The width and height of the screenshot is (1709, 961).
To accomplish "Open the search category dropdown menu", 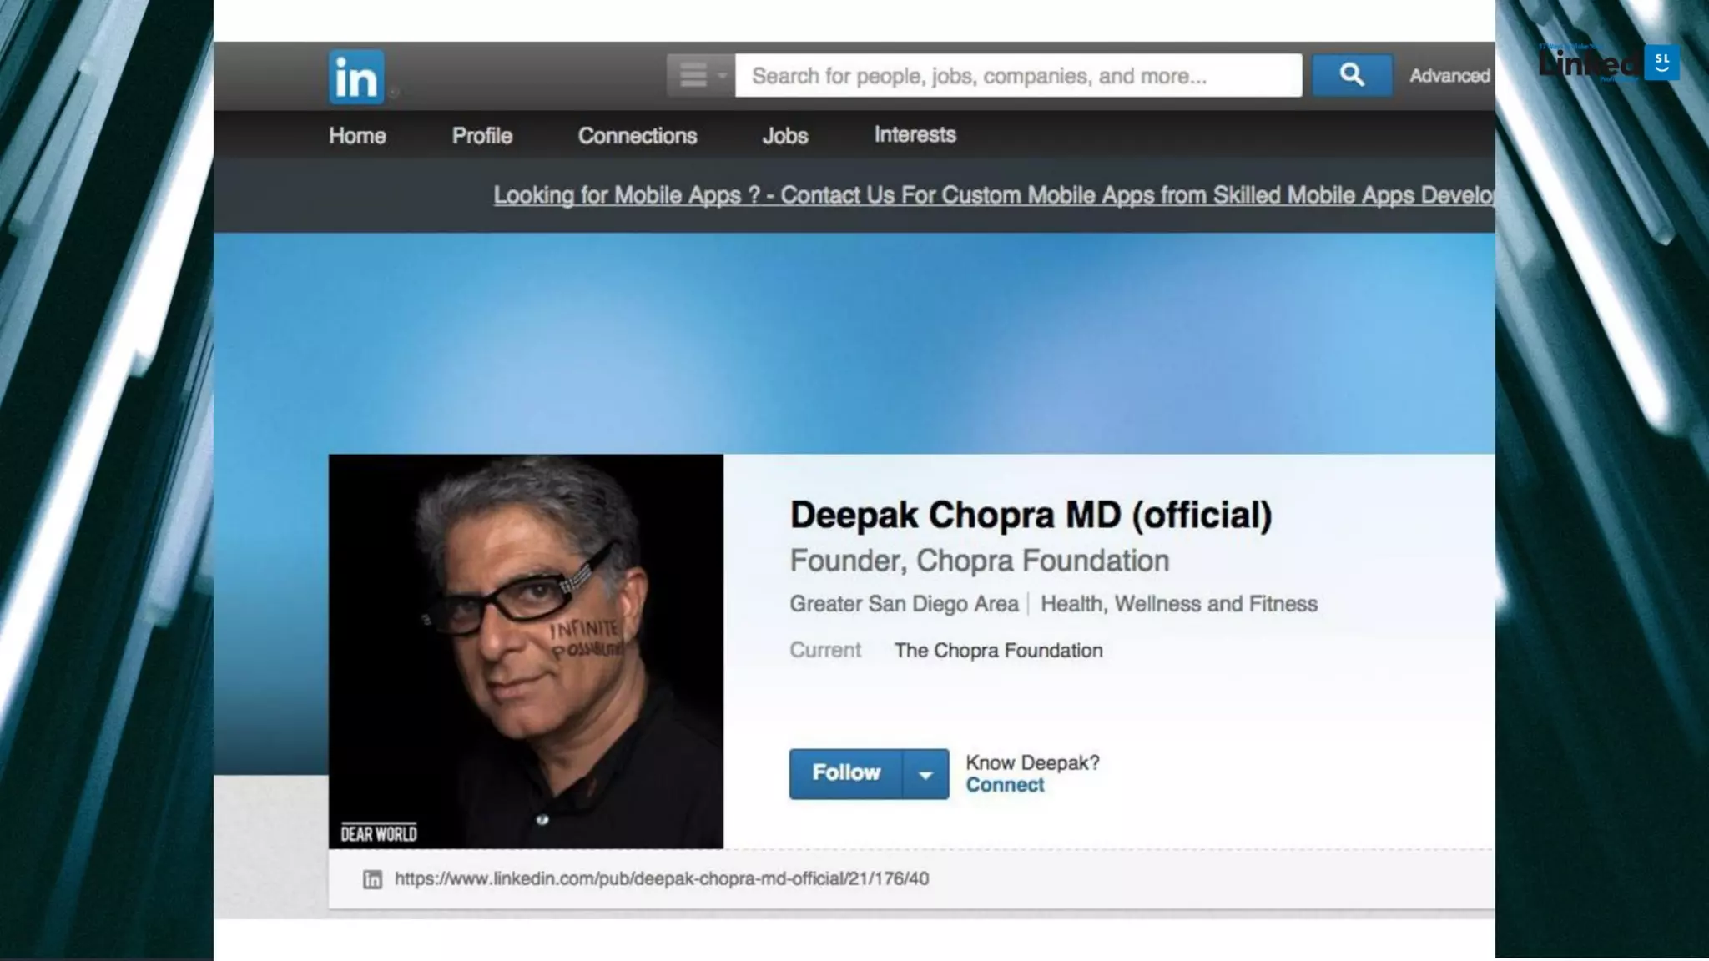I will (x=700, y=76).
